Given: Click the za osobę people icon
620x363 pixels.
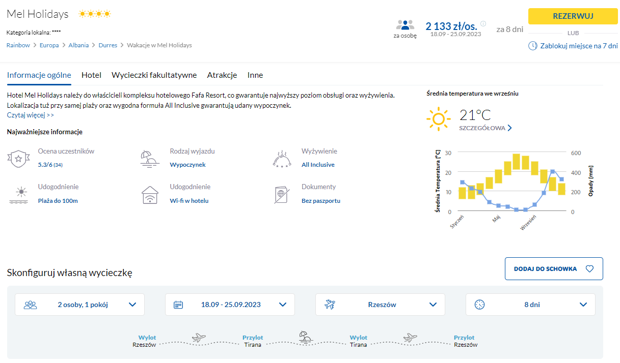Looking at the screenshot, I should [x=405, y=25].
